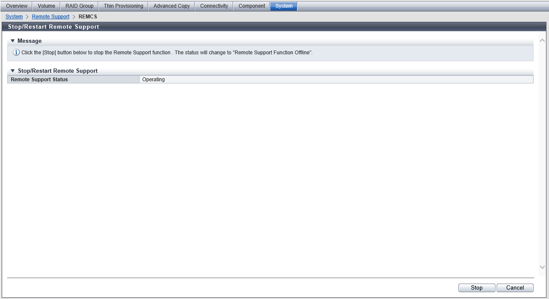Viewport: 549px width, 299px height.
Task: Navigate to Remote Support breadcrumb link
Action: [51, 17]
